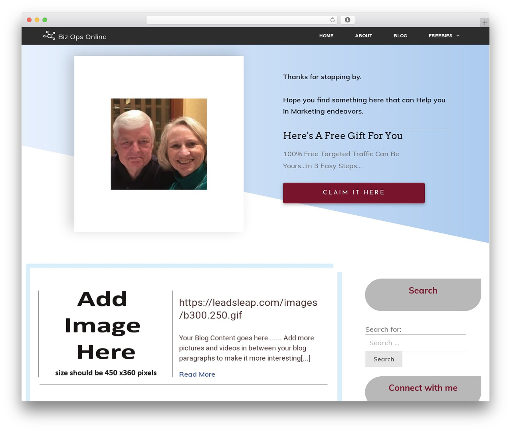The width and height of the screenshot is (511, 432).
Task: Focus the Search for input field
Action: pyautogui.click(x=416, y=343)
